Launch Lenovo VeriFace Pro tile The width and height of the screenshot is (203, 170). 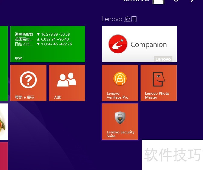tap(120, 83)
